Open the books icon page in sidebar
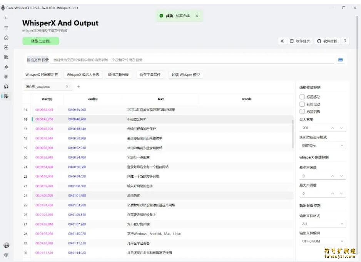The width and height of the screenshot is (361, 262). [6, 57]
